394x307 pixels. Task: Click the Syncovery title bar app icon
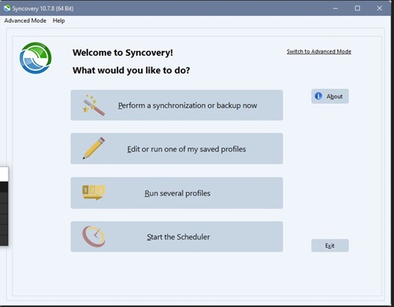[x=7, y=9]
